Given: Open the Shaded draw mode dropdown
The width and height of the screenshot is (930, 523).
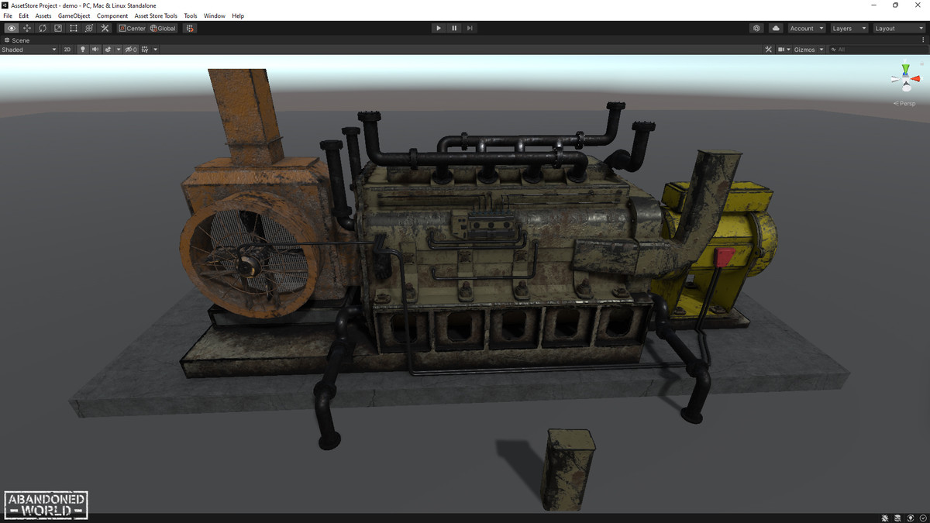Looking at the screenshot, I should point(29,50).
